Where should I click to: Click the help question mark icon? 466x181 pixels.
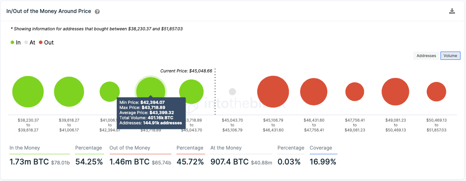(x=97, y=12)
